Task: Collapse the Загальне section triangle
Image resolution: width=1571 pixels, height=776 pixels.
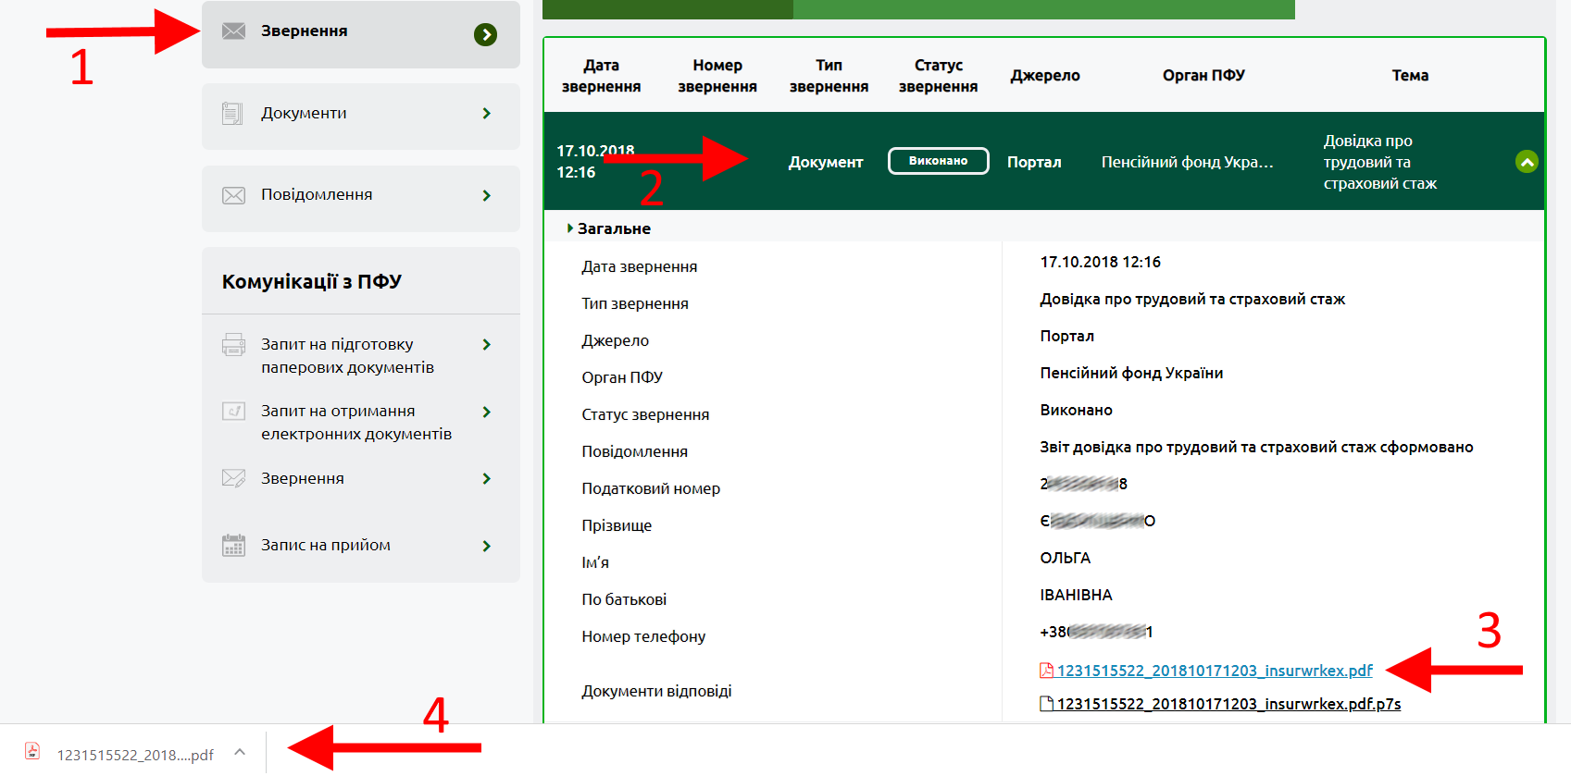Action: pyautogui.click(x=570, y=228)
